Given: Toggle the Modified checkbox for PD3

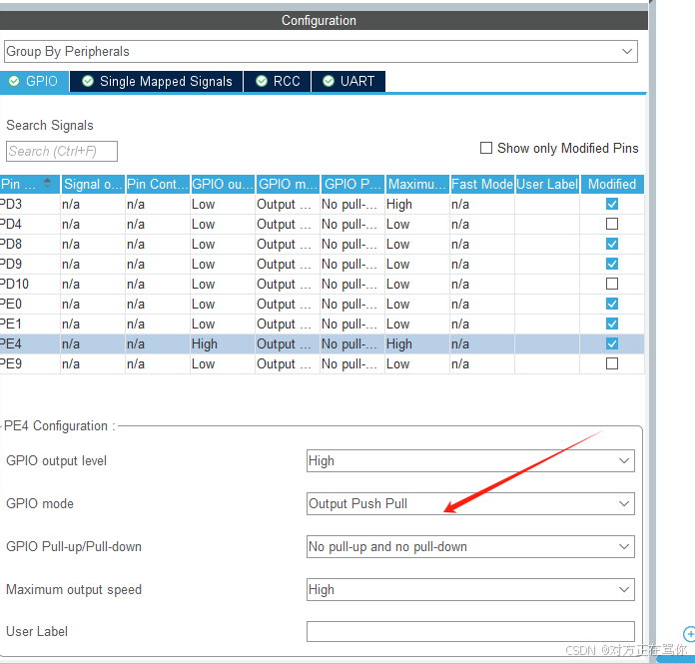Looking at the screenshot, I should [x=612, y=204].
